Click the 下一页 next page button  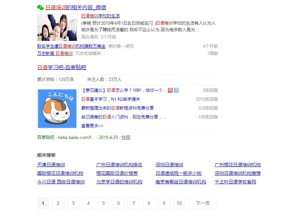(203, 203)
